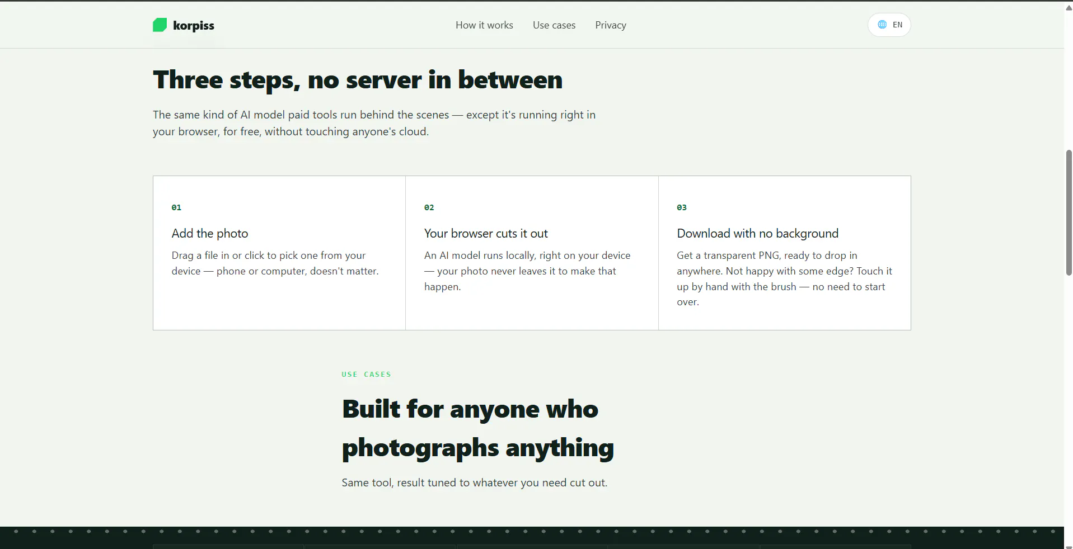Open the How it works section link
The height and width of the screenshot is (549, 1073).
[484, 25]
